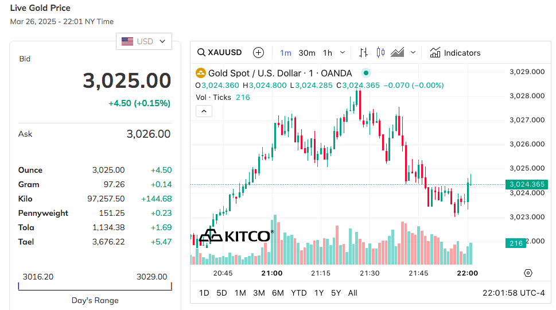This screenshot has width=556, height=310.
Task: Open the Indicators panel
Action: [x=455, y=53]
